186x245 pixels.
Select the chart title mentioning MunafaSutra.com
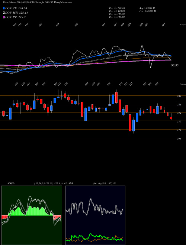tap(38, 2)
